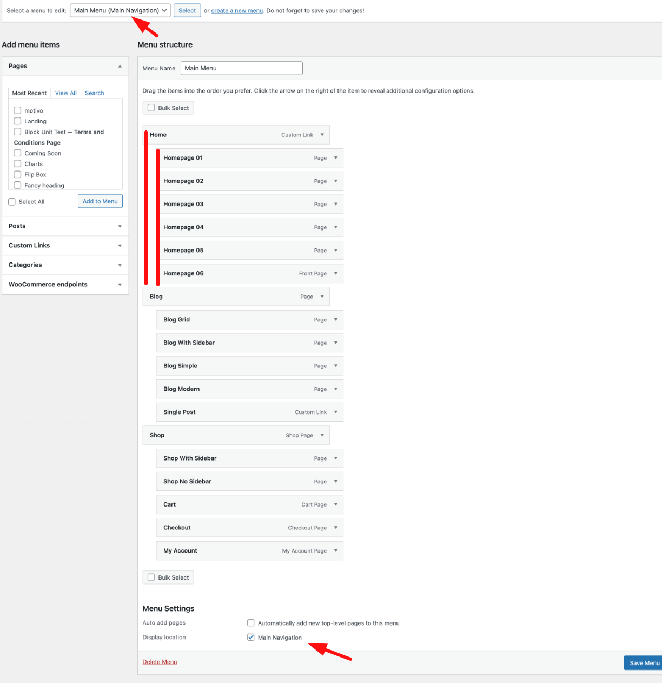This screenshot has height=683, width=662.
Task: Switch to Search tab in Pages
Action: pyautogui.click(x=95, y=93)
